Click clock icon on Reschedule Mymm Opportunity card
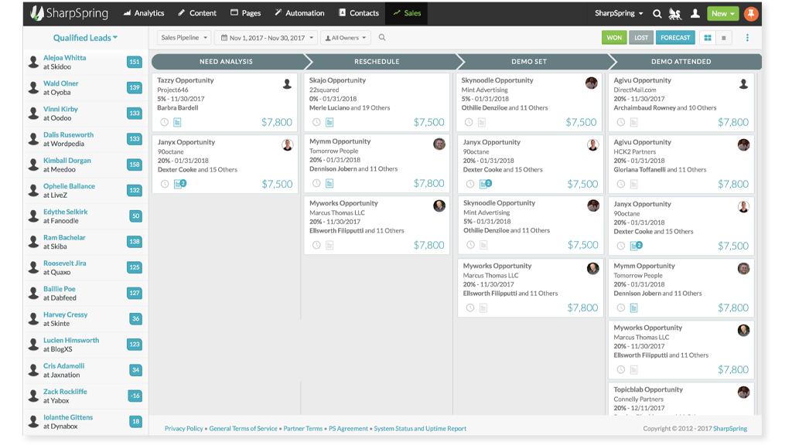This screenshot has width=792, height=445. pyautogui.click(x=316, y=183)
